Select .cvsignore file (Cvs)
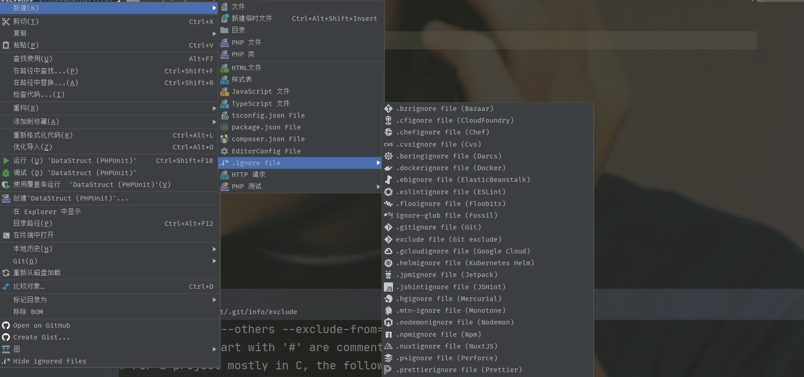 488,144
